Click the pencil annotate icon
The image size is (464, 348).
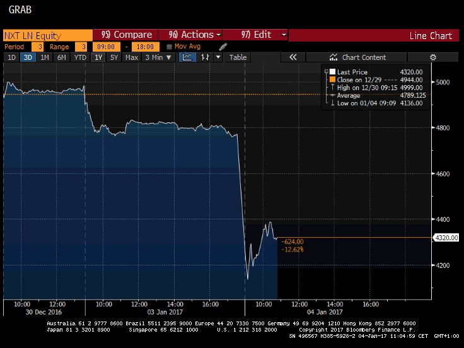(222, 47)
